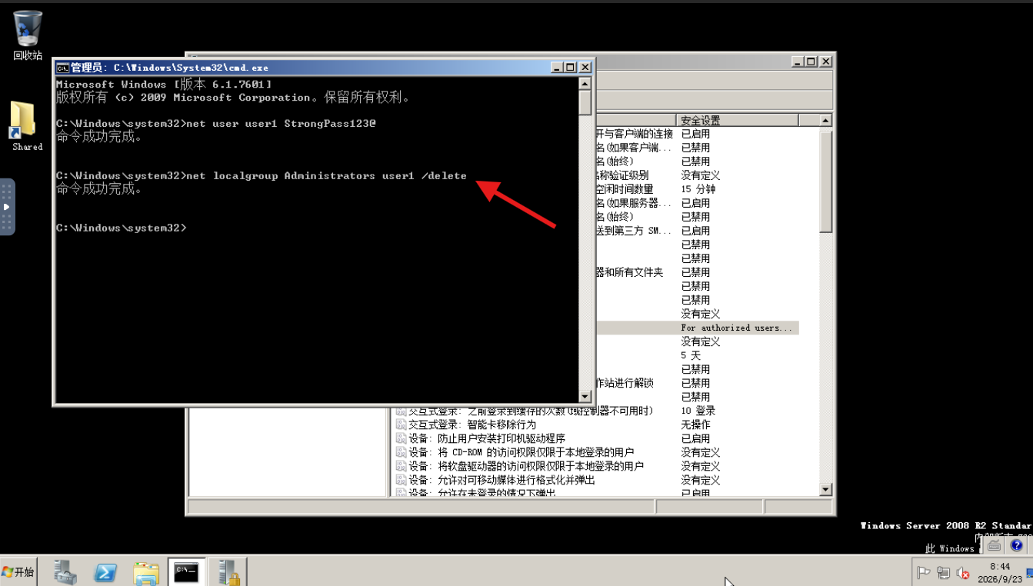Open the 开始 Start menu
Viewport: 1033px width, 586px height.
click(18, 572)
